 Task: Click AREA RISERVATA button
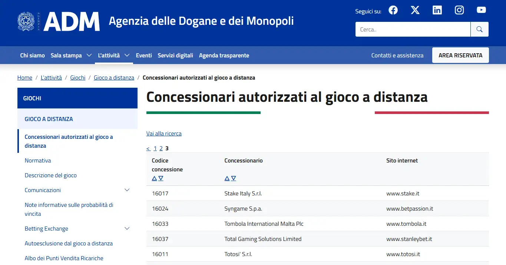460,55
